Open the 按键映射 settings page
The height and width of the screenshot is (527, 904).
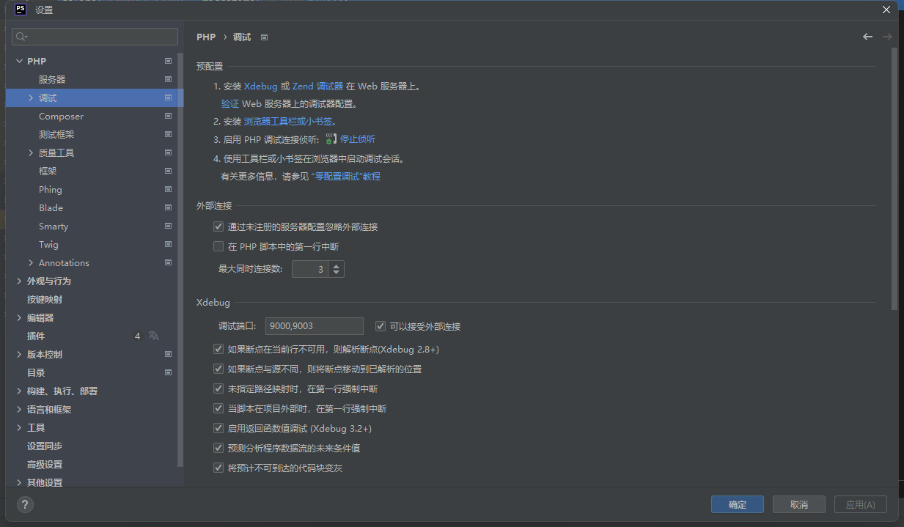44,299
